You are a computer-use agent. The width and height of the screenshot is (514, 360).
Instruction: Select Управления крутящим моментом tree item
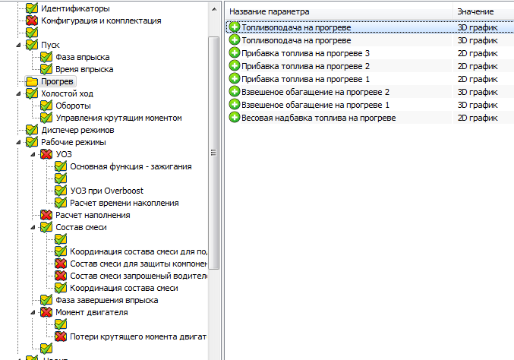tap(118, 118)
